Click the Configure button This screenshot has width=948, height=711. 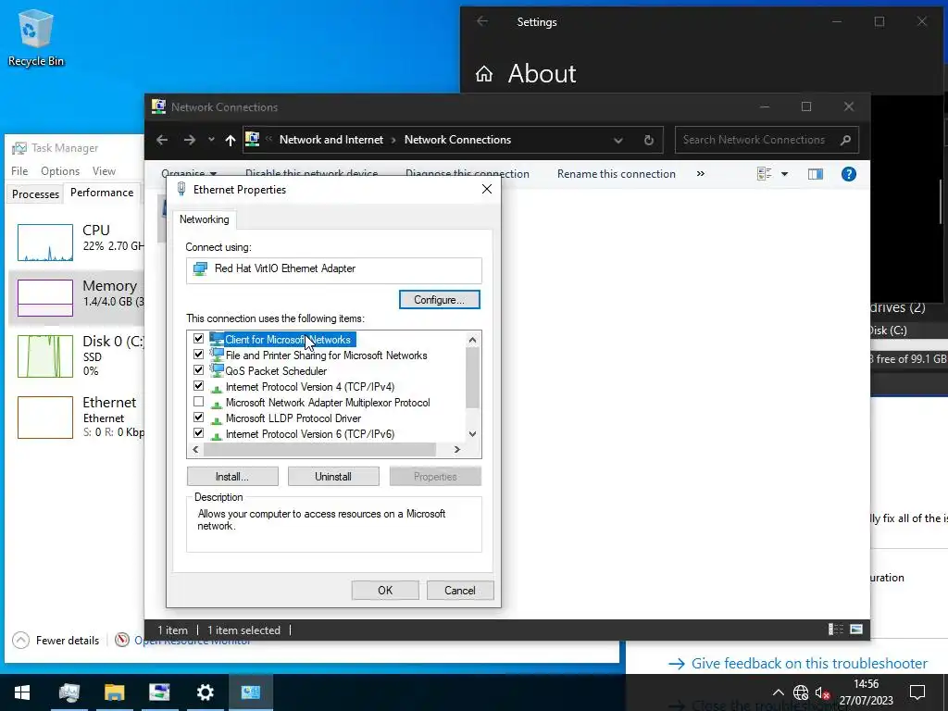[440, 300]
